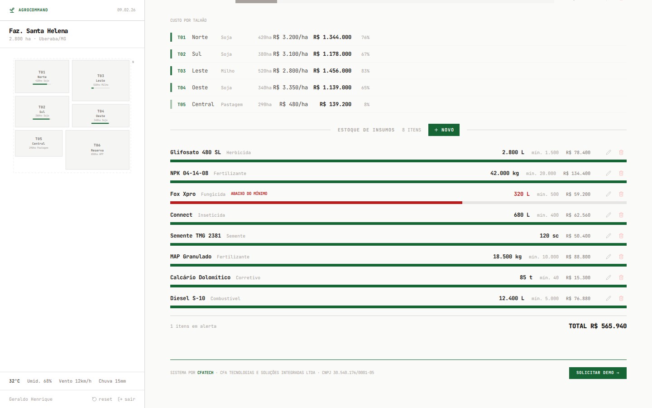Edit the Diesel S-10 entry with pencil icon
652x408 pixels.
609,298
